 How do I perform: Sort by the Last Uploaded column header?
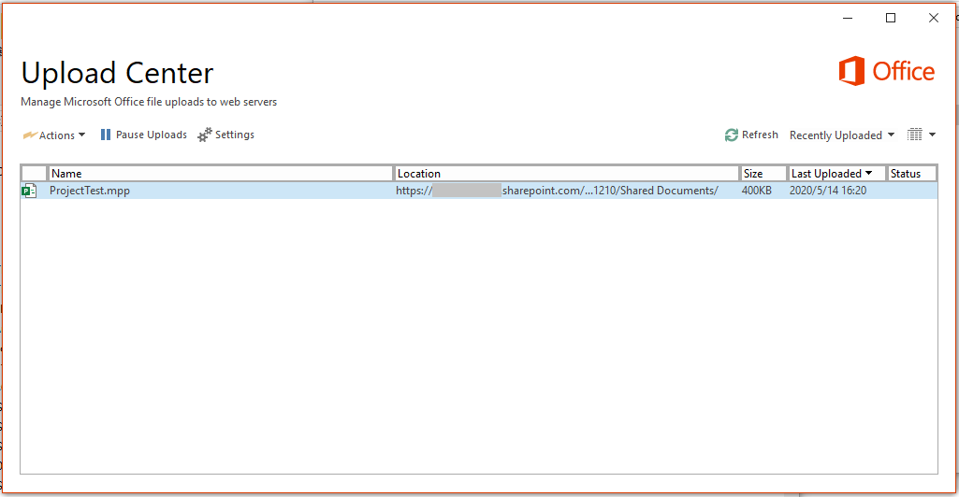836,174
